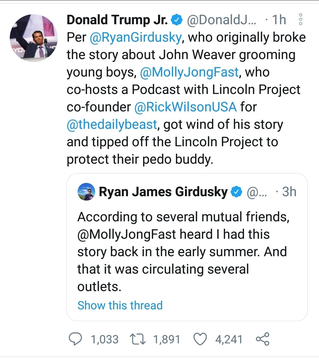Open the Ryan James Girdusky display name

click(x=163, y=192)
